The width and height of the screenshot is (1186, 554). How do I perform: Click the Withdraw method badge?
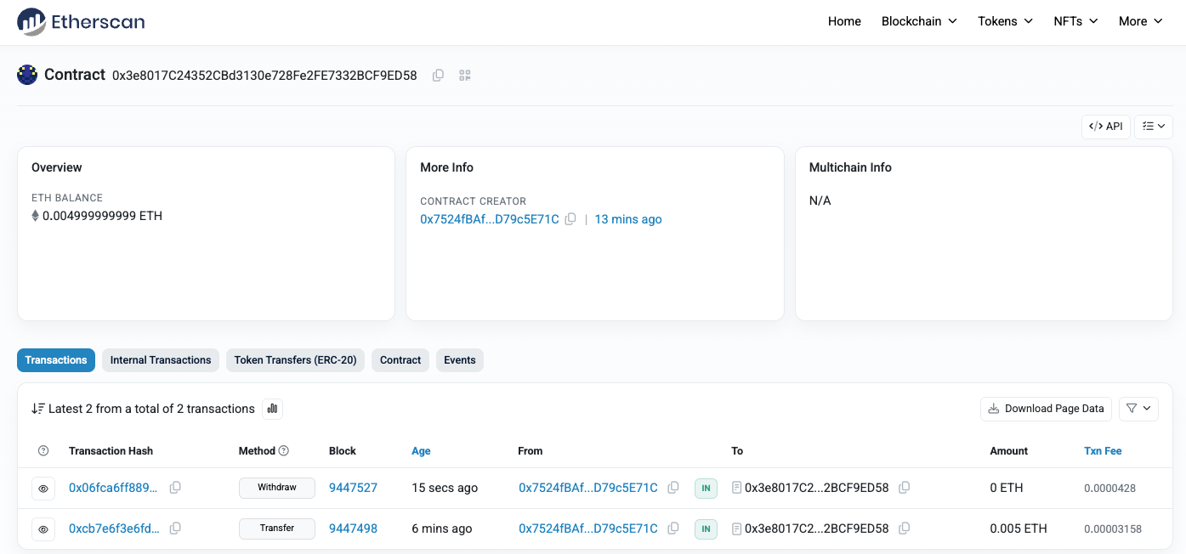coord(277,488)
